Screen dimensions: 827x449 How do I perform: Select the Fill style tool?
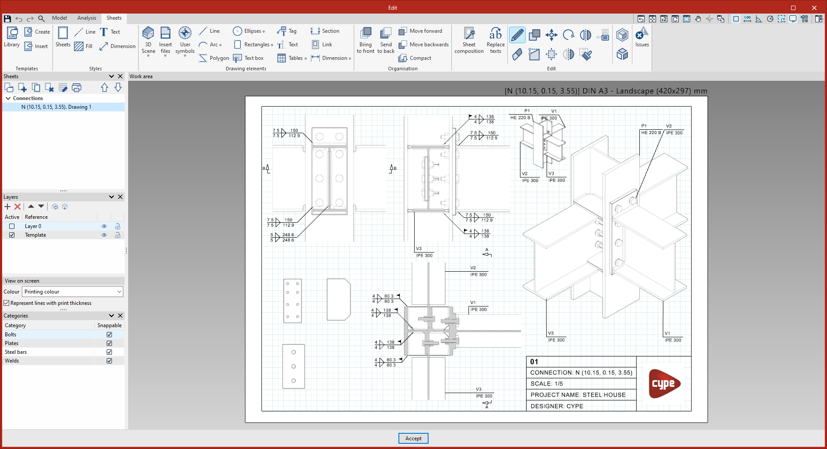pos(83,46)
